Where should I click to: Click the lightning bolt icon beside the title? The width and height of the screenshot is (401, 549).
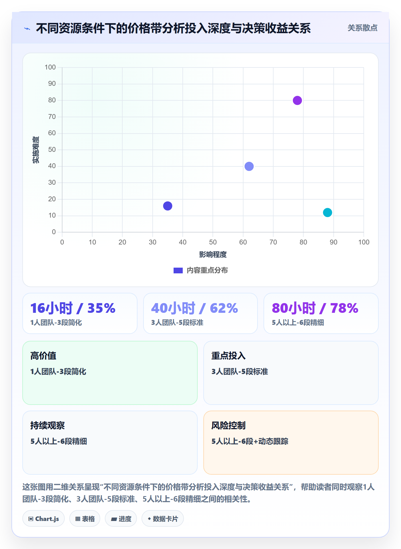pyautogui.click(x=27, y=29)
